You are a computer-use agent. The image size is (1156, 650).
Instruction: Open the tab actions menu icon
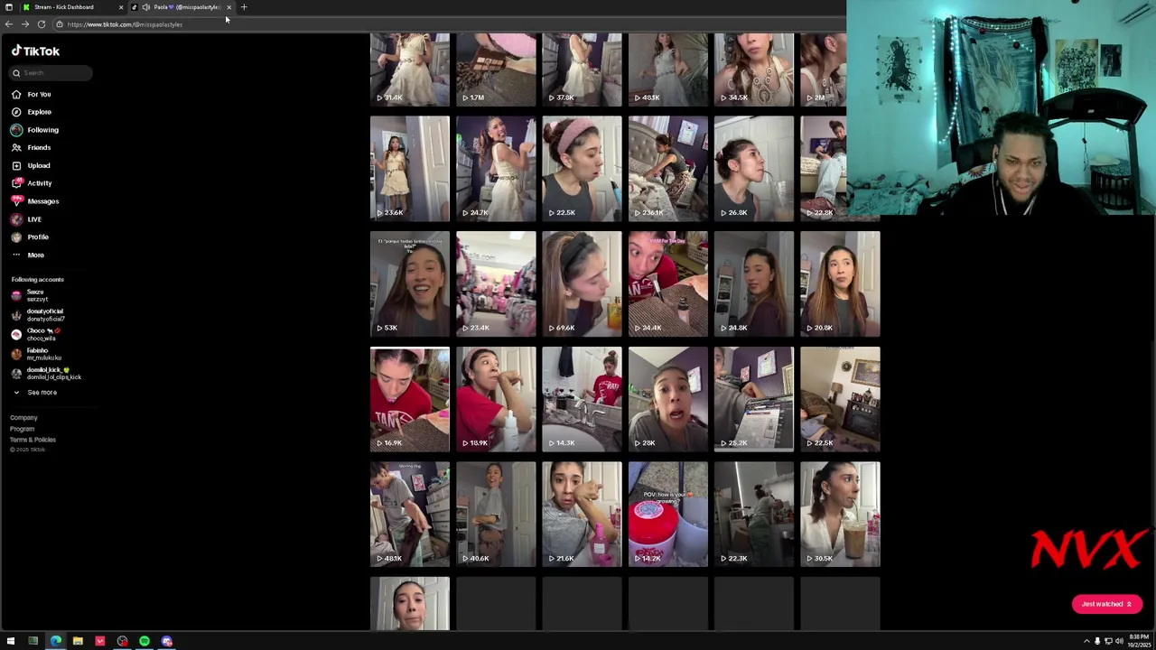pos(9,7)
